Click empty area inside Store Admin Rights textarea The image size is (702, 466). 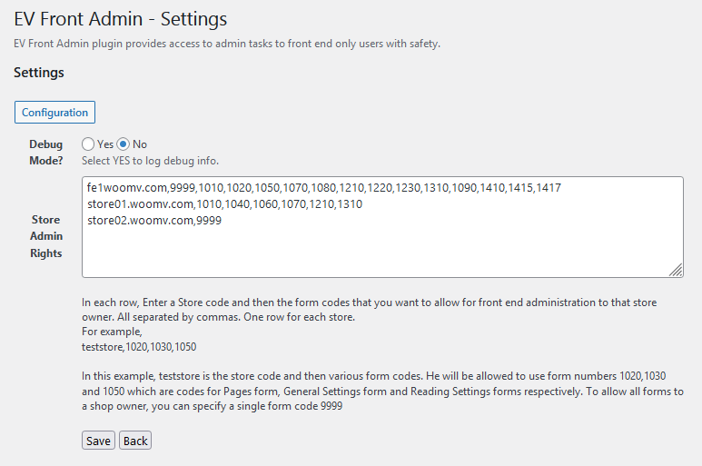point(381,250)
